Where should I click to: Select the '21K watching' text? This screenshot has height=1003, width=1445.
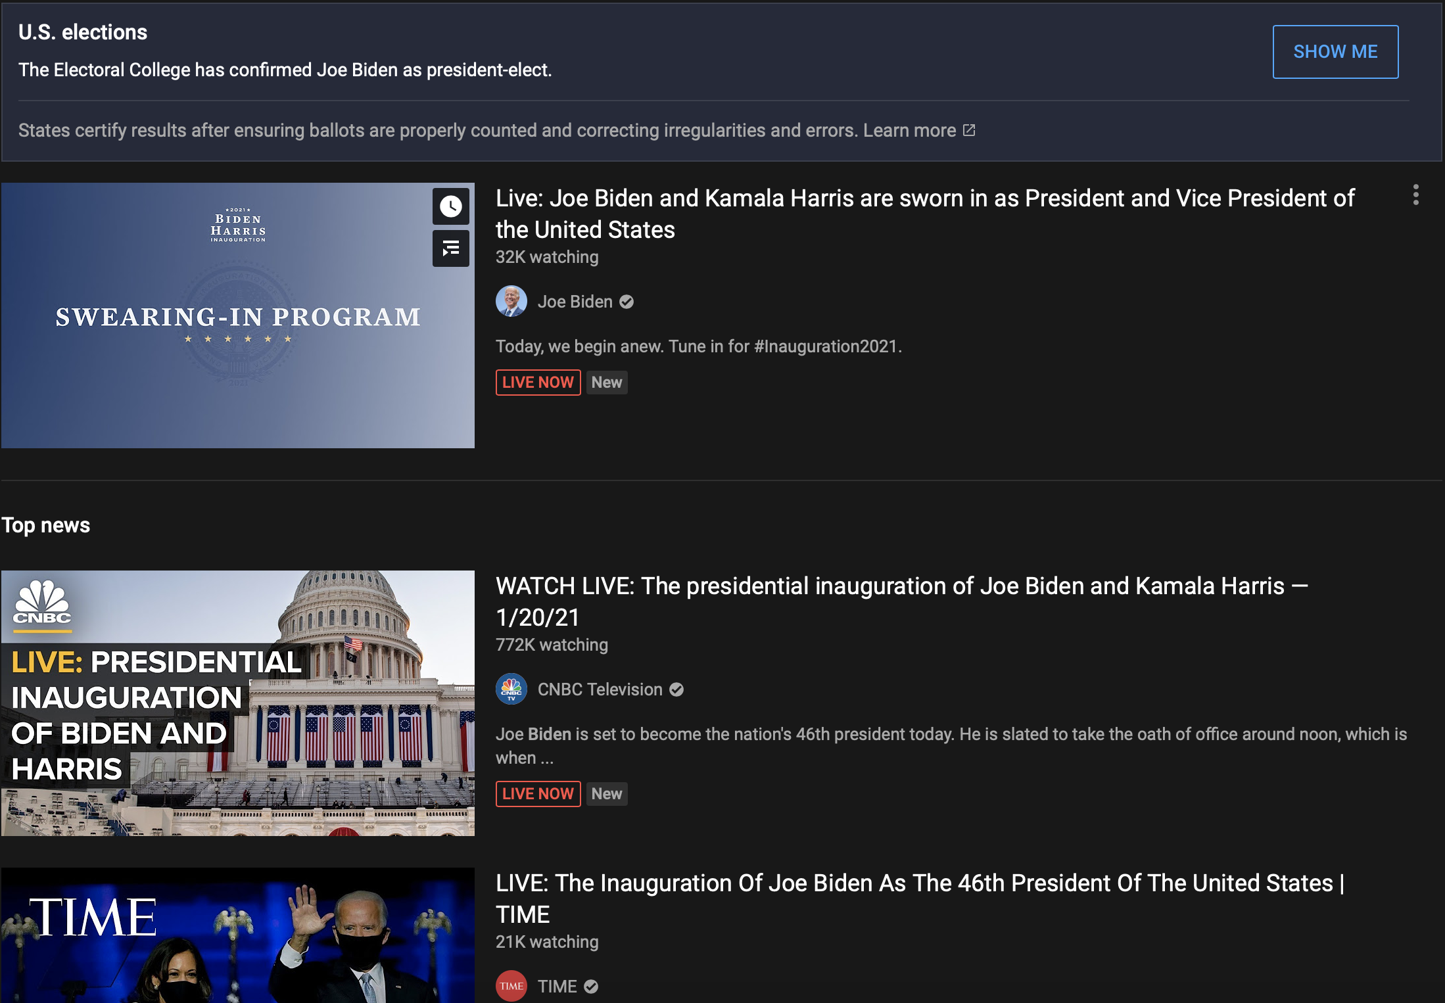pos(547,942)
